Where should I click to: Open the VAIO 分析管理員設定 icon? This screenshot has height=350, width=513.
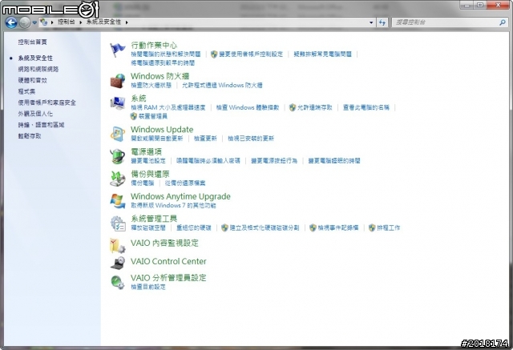(x=118, y=282)
